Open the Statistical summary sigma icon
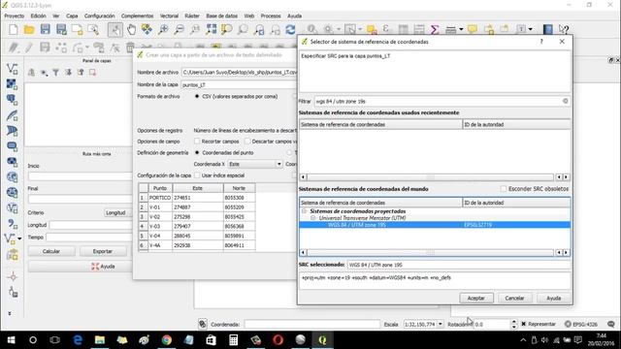This screenshot has width=621, height=349. tap(435, 29)
